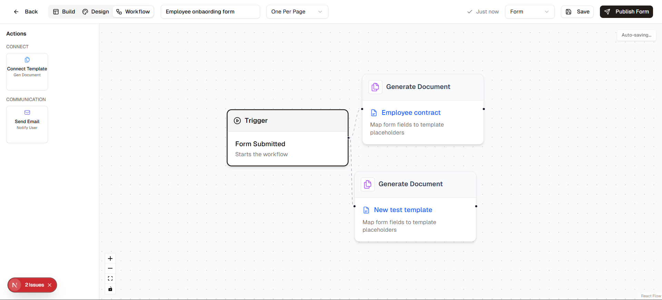The height and width of the screenshot is (300, 662).
Task: Open the One Per Page dropdown
Action: 297,12
